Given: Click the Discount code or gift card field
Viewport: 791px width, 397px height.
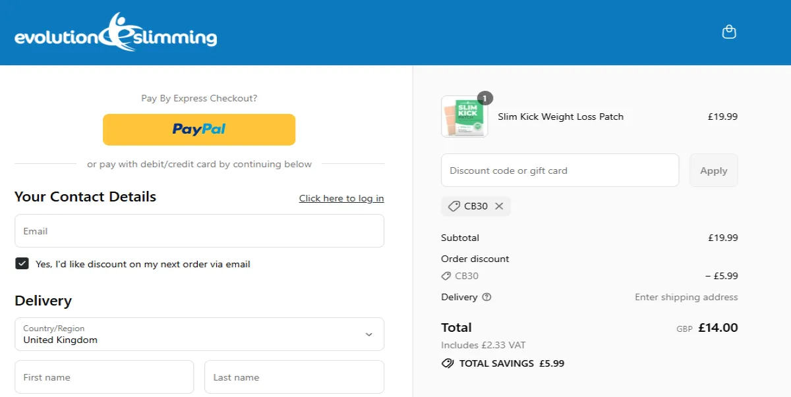Looking at the screenshot, I should pyautogui.click(x=560, y=171).
